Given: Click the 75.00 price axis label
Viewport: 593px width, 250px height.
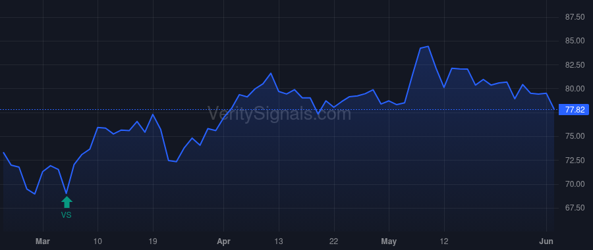Looking at the screenshot, I should [x=575, y=136].
